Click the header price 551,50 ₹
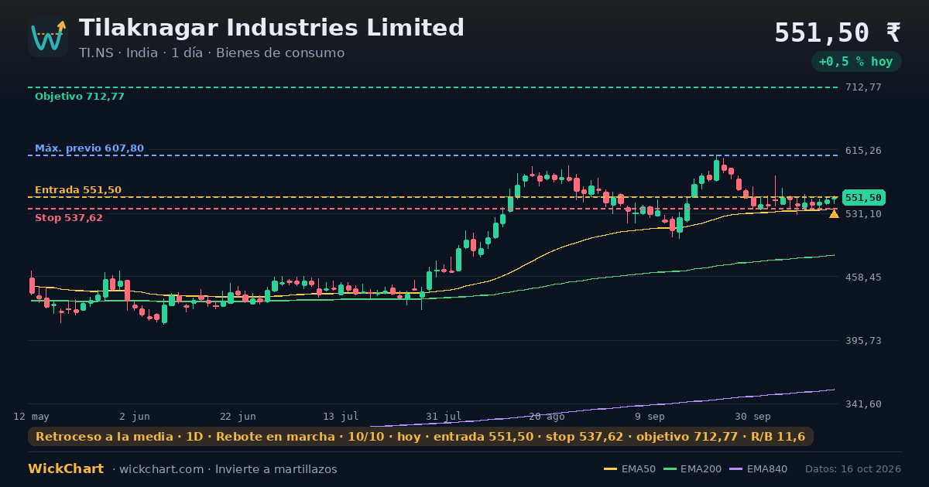The image size is (929, 487). [838, 33]
